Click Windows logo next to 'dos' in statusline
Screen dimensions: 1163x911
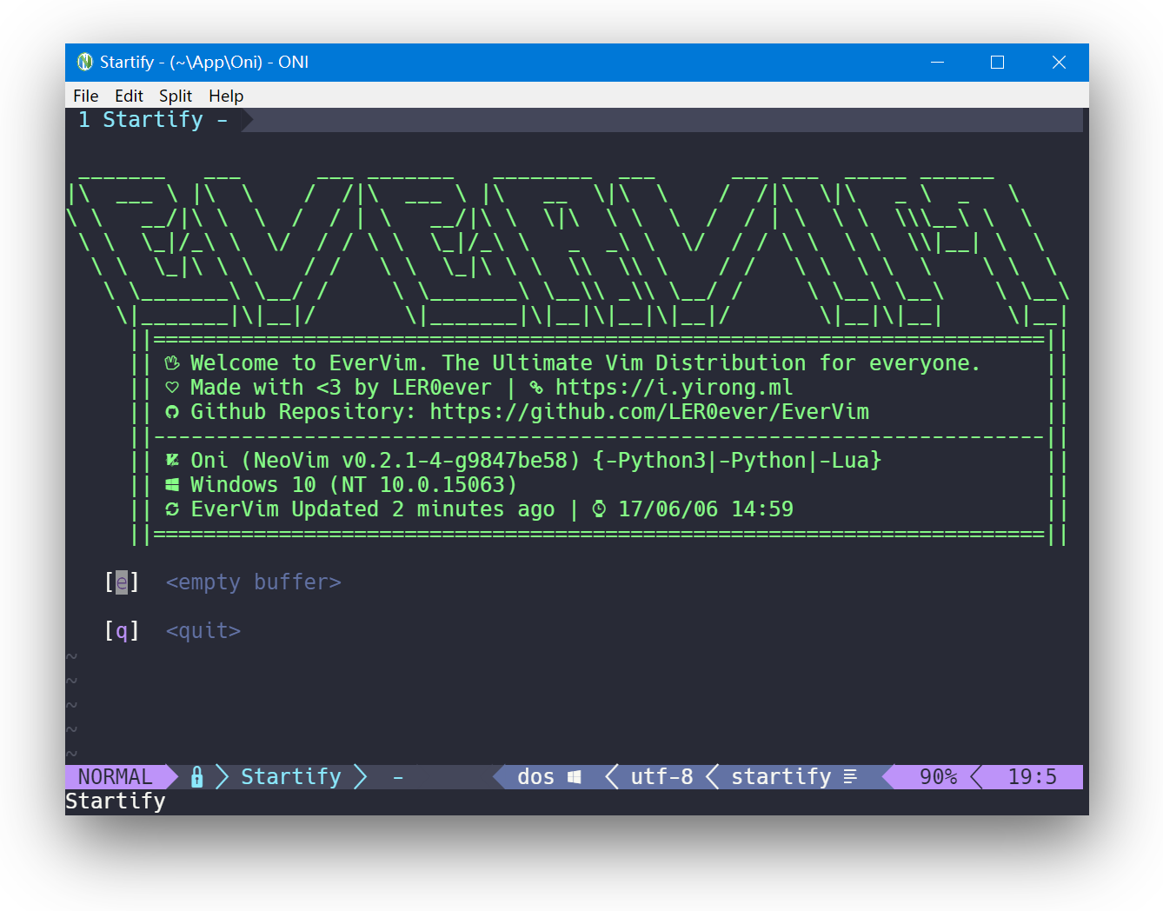pos(575,777)
